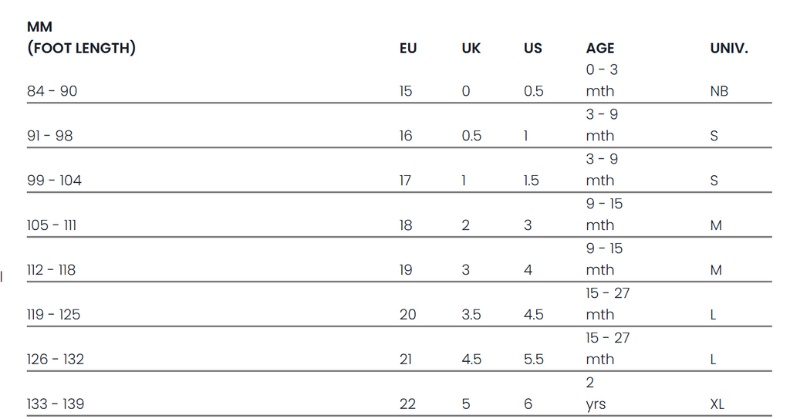Click EU size 20 cell

click(407, 315)
